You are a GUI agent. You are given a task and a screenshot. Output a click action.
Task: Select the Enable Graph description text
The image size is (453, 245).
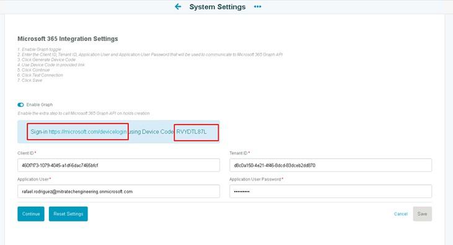(84, 114)
